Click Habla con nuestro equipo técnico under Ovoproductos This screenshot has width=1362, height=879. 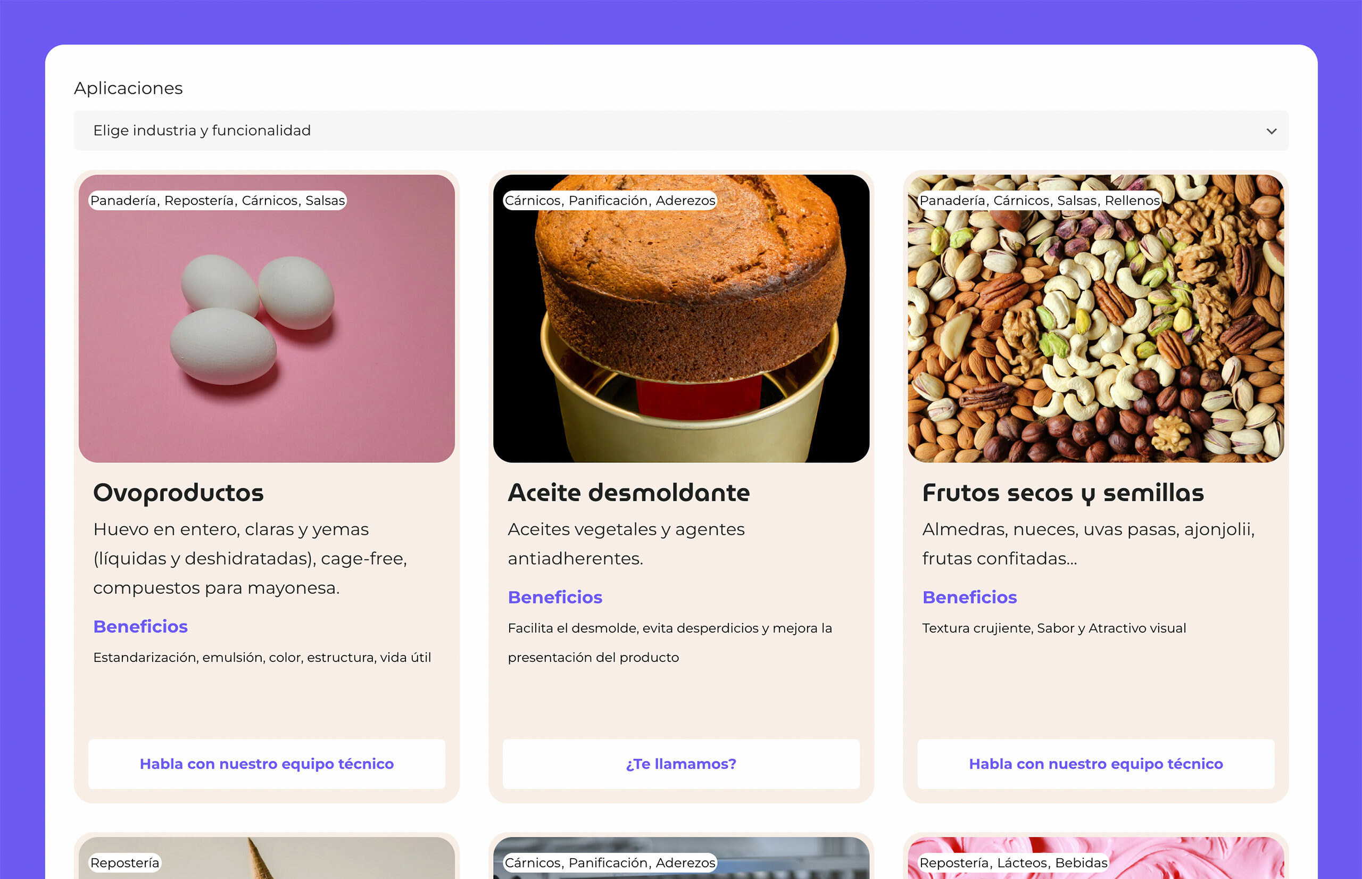[x=267, y=764]
